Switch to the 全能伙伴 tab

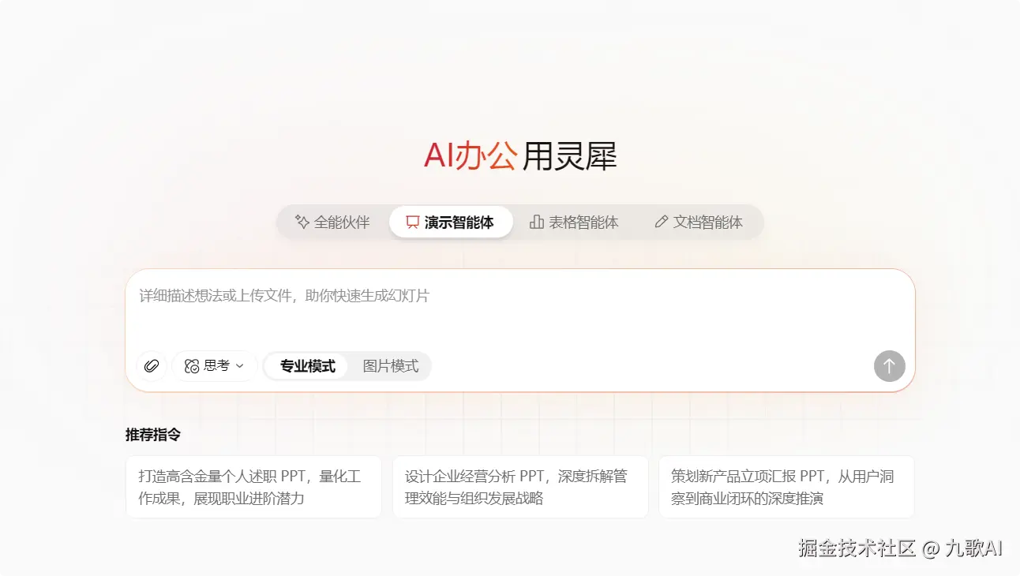(332, 222)
